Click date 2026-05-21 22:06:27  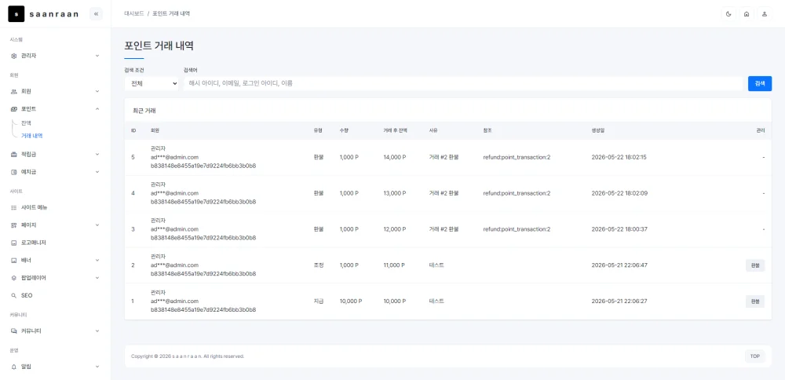coord(619,301)
